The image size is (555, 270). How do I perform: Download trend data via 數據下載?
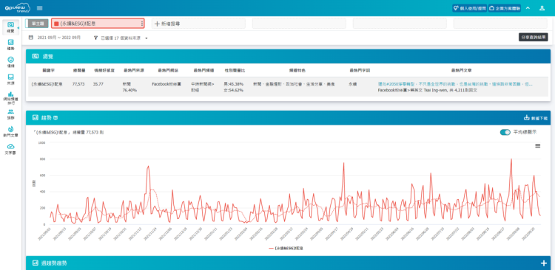(x=536, y=118)
